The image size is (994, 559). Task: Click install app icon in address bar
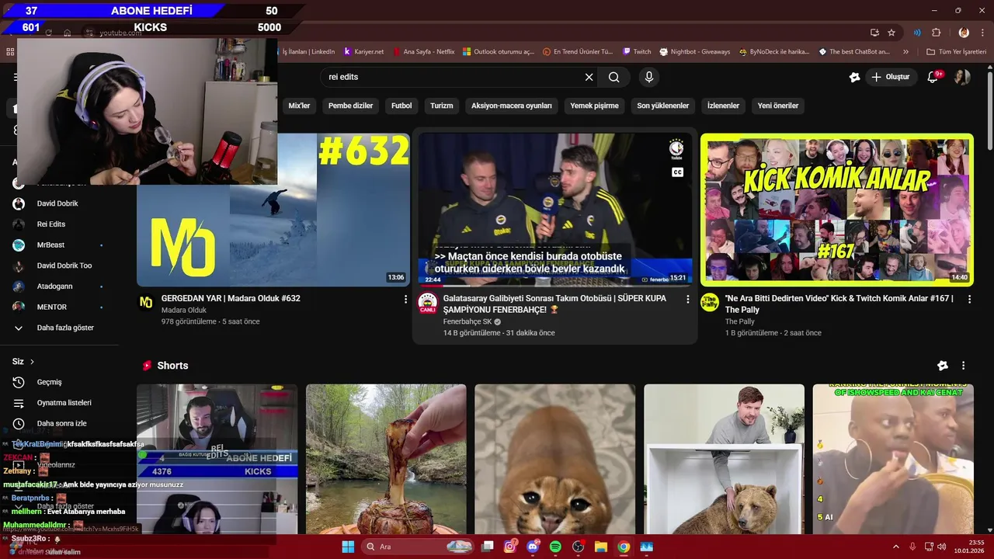tap(874, 33)
